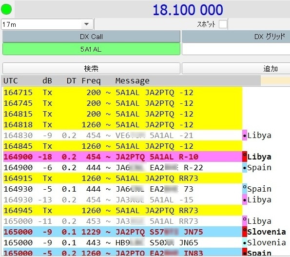Click the Message column header

133,80
